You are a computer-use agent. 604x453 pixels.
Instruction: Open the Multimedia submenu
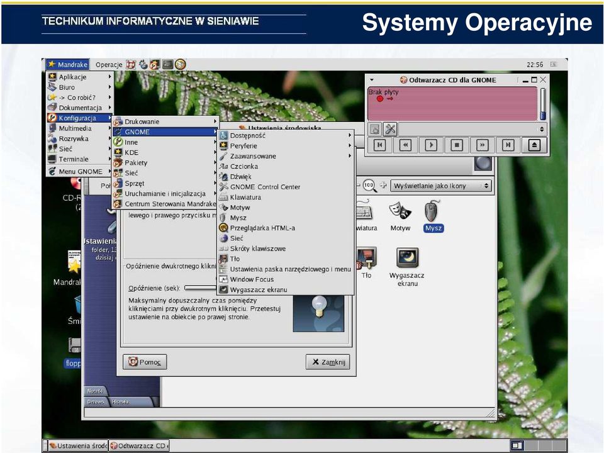[80, 128]
